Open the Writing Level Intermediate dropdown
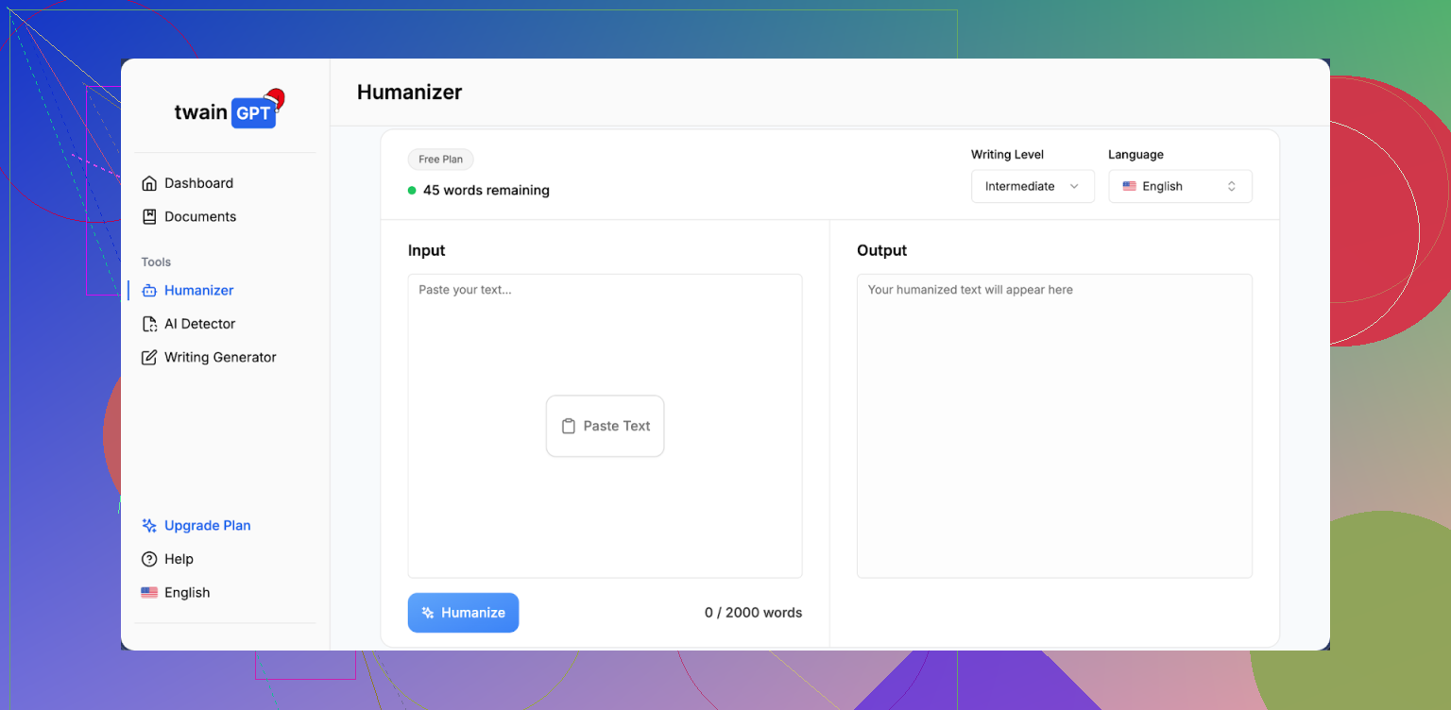 (1032, 187)
